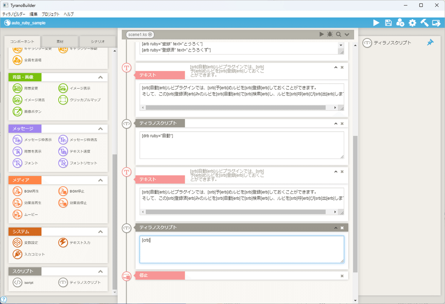The width and height of the screenshot is (445, 304).
Task: Remove the ティラノスクリプト block containing [drb ruby]
Action: pos(342,123)
